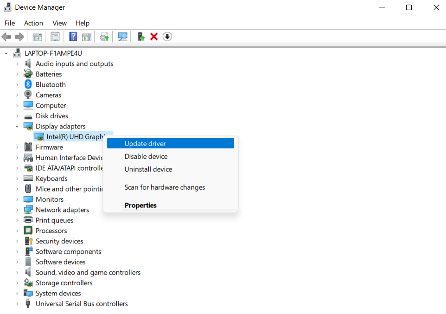Click the Scan for hardware changes monitor icon
Image resolution: width=446 pixels, height=314 pixels.
[122, 37]
